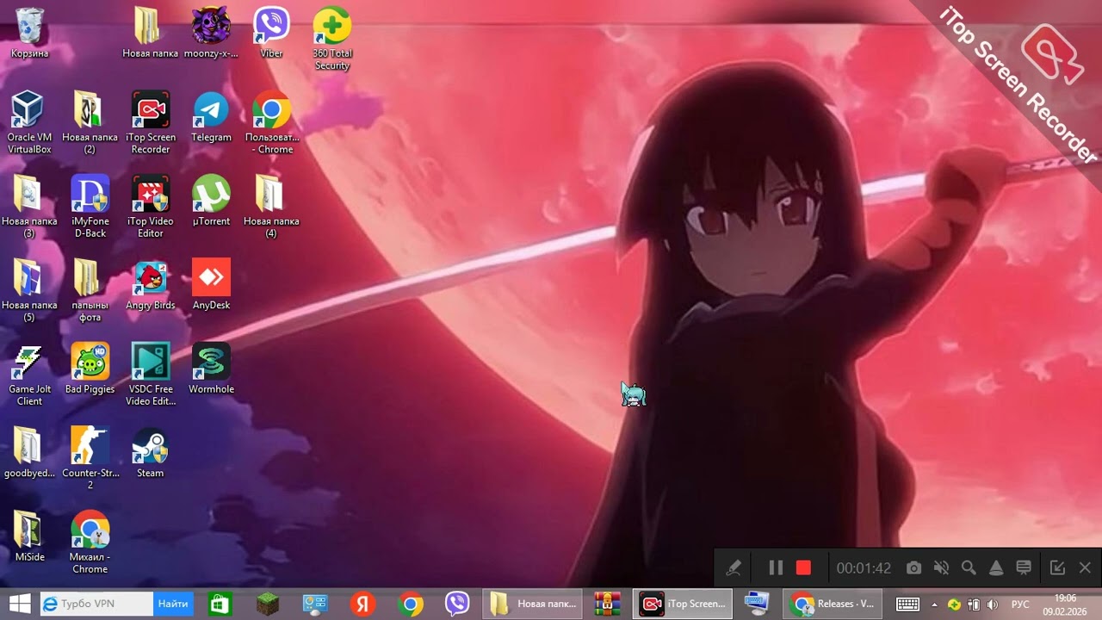The width and height of the screenshot is (1102, 620).
Task: Open Microsoft Store from the taskbar
Action: 220,604
